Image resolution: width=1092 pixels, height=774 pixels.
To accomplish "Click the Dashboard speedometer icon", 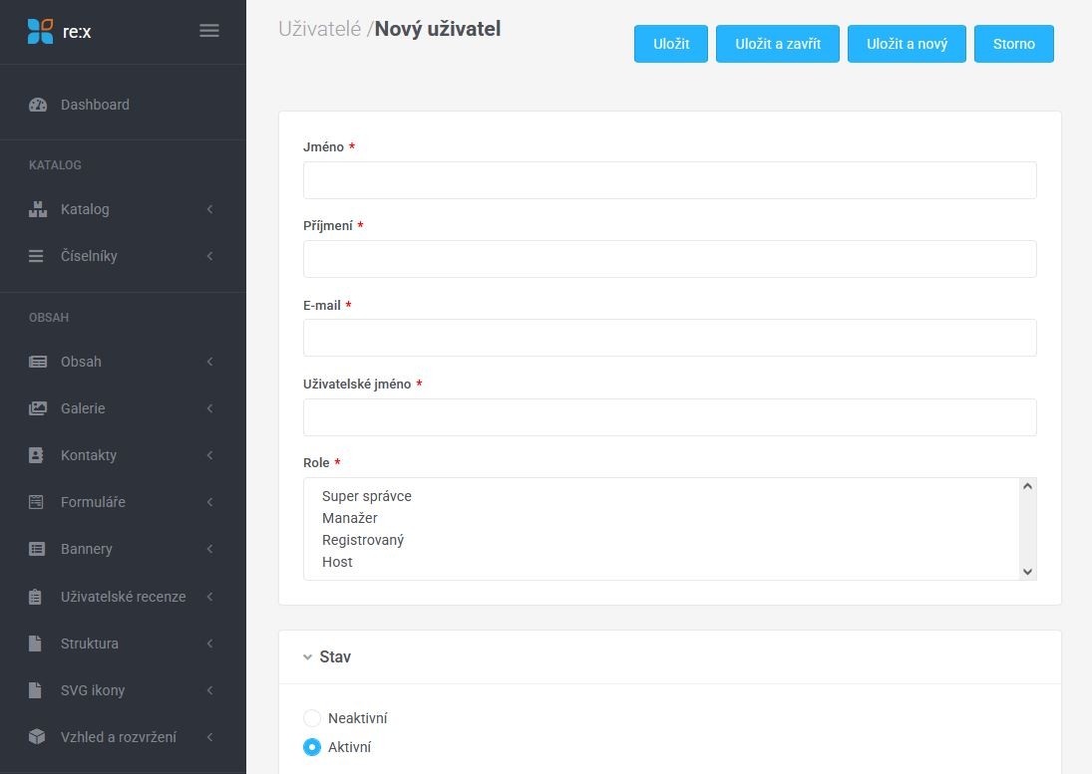I will (x=38, y=105).
